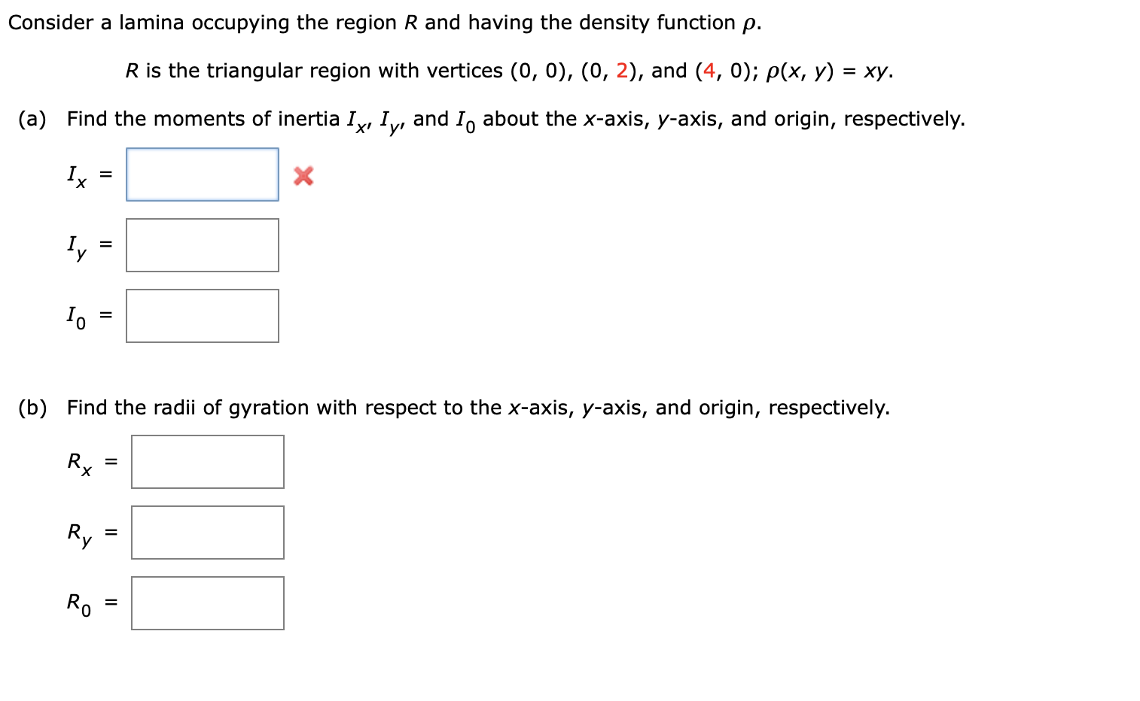Click the Iy label beside its input
Screen dimensions: 1140x701
(75, 245)
